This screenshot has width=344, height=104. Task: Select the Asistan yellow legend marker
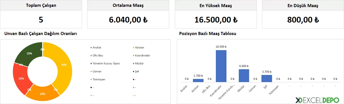click(134, 47)
